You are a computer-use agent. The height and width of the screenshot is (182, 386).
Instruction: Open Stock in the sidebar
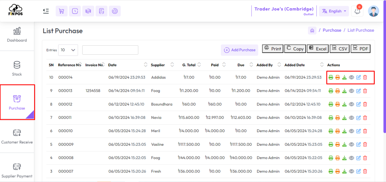point(17,69)
